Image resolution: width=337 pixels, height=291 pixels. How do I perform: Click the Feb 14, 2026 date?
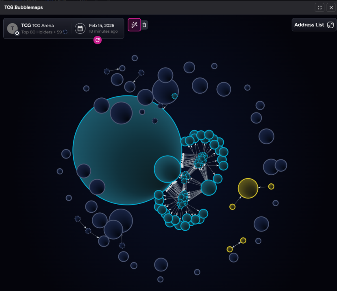[x=102, y=25]
